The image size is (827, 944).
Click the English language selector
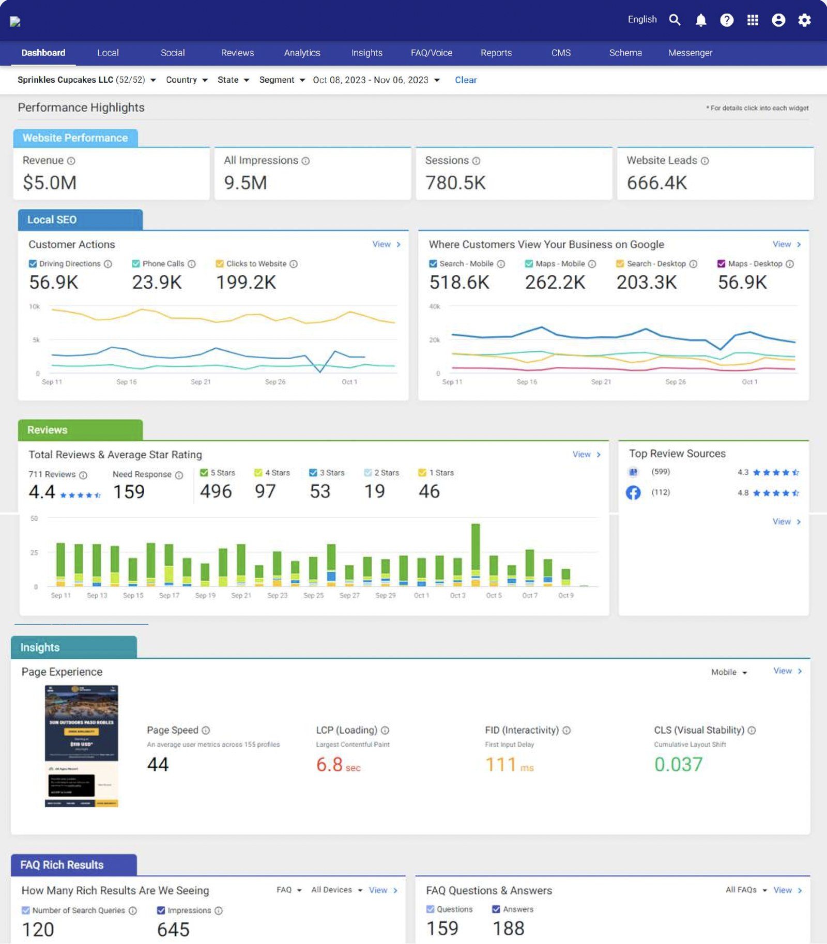tap(642, 20)
